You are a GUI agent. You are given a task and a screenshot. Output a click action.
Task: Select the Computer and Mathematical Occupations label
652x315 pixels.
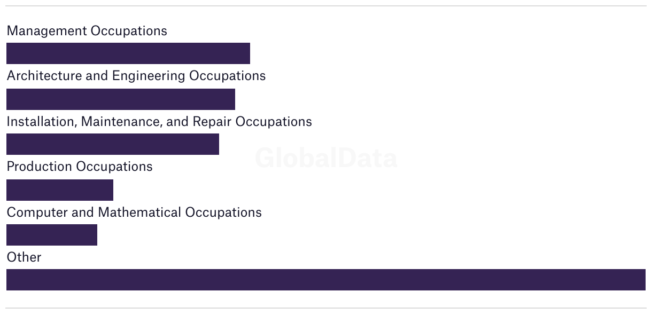[x=134, y=212]
